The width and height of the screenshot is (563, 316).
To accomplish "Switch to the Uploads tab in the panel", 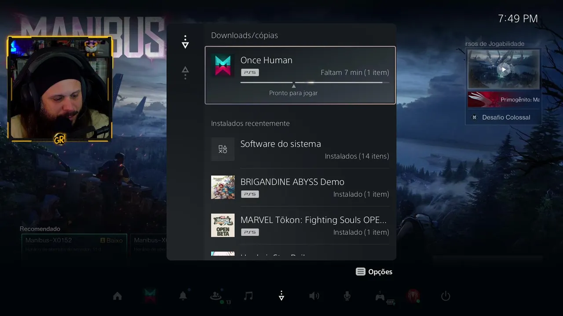I will 185,73.
